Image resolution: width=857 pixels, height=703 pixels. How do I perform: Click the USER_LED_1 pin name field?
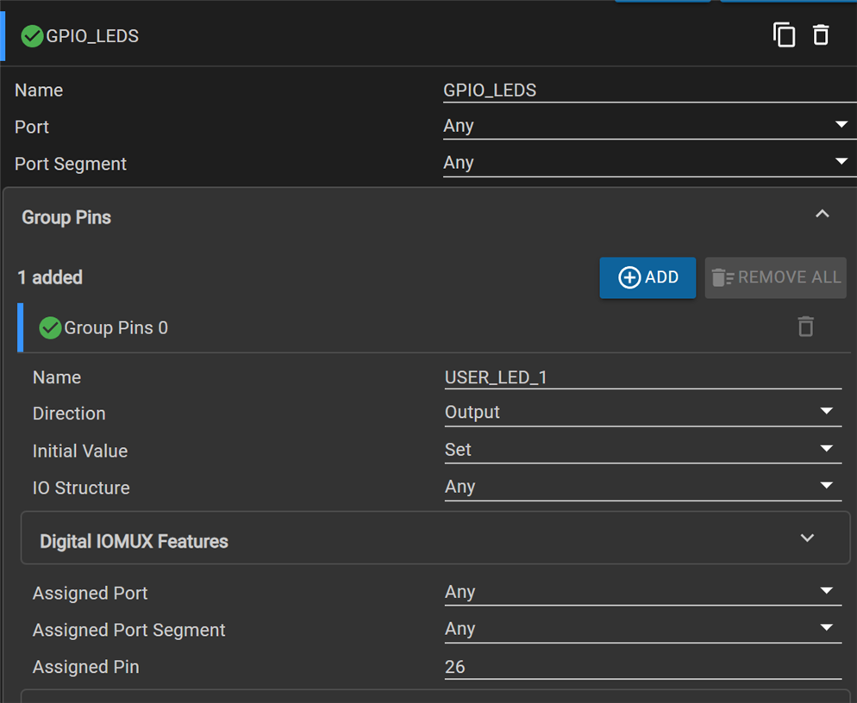point(642,377)
